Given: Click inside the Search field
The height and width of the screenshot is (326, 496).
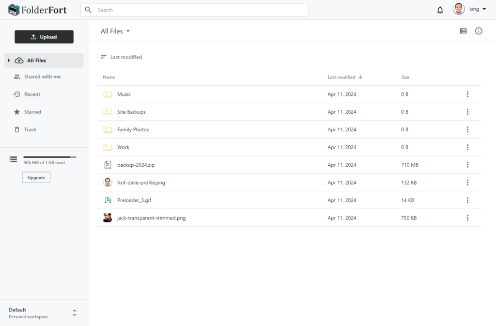Looking at the screenshot, I should (x=194, y=10).
